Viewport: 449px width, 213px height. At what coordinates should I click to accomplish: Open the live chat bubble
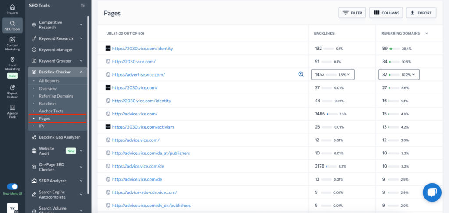[432, 193]
